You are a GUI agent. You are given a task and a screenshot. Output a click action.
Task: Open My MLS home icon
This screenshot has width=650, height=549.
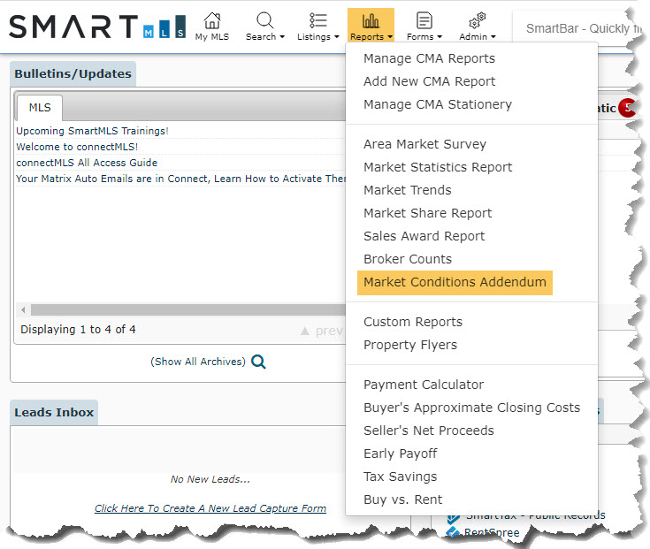212,20
